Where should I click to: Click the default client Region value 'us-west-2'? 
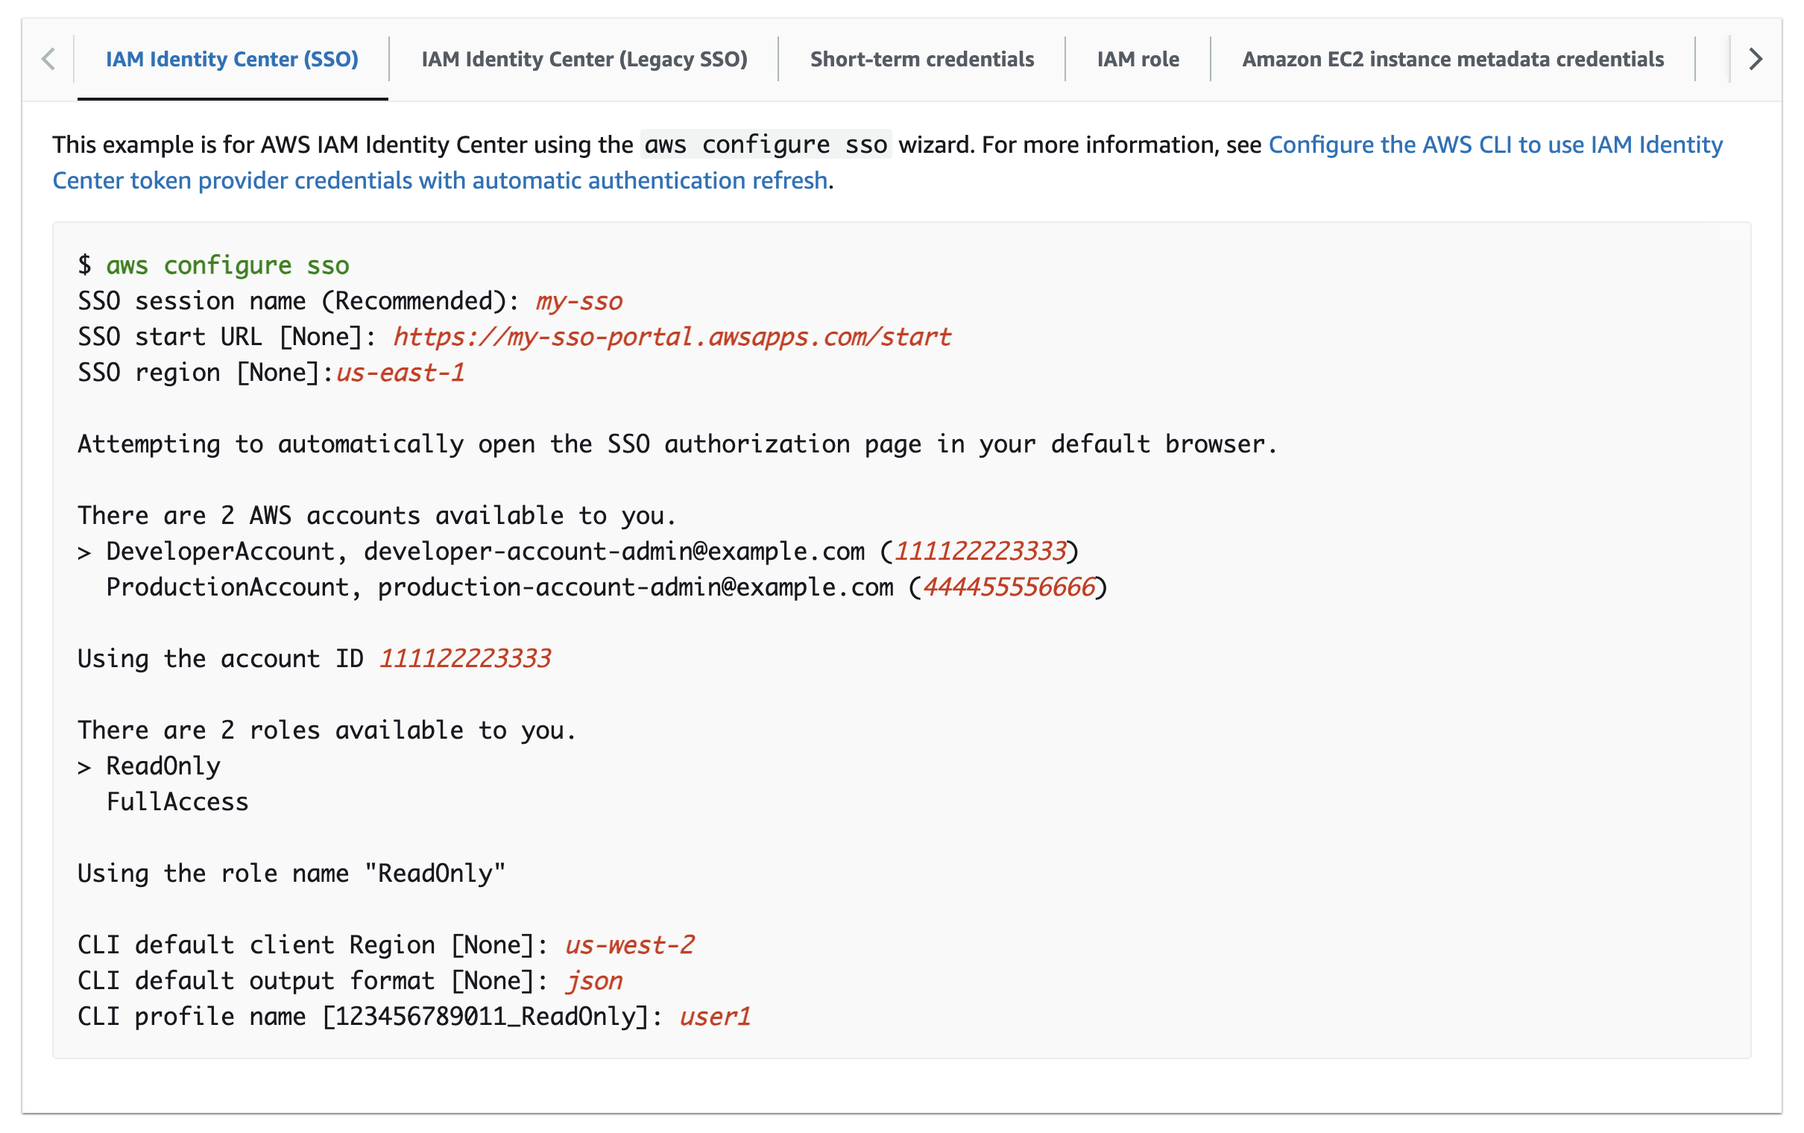point(629,946)
